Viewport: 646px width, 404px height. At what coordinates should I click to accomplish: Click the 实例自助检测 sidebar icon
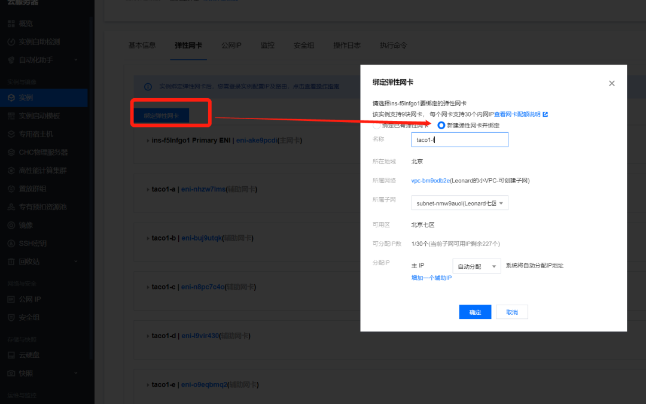point(11,42)
